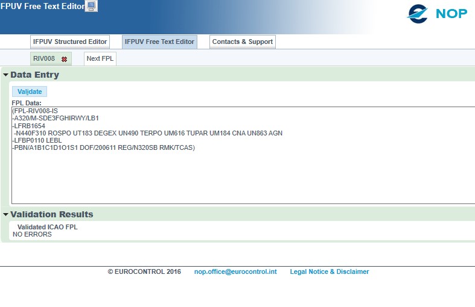Click the FPUV Free Text Editor title
Viewport: 475px width, 307px height.
click(x=42, y=7)
